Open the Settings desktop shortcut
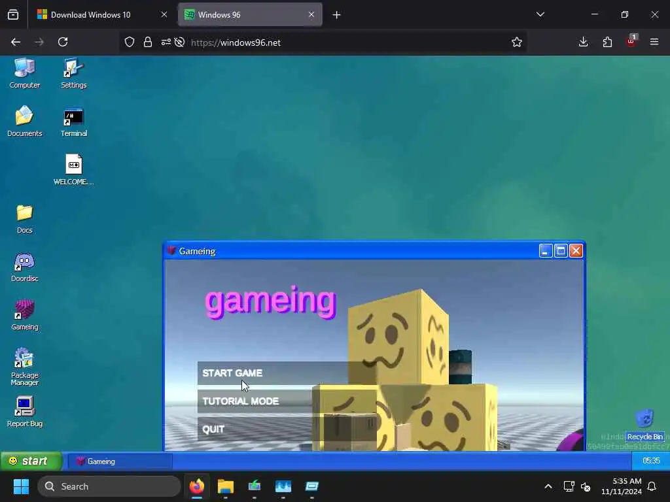Screen dimensions: 670x502 [x=73, y=73]
